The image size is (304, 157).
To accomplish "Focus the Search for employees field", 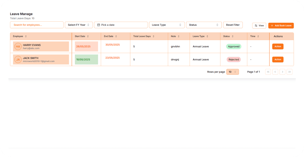I will [x=37, y=25].
